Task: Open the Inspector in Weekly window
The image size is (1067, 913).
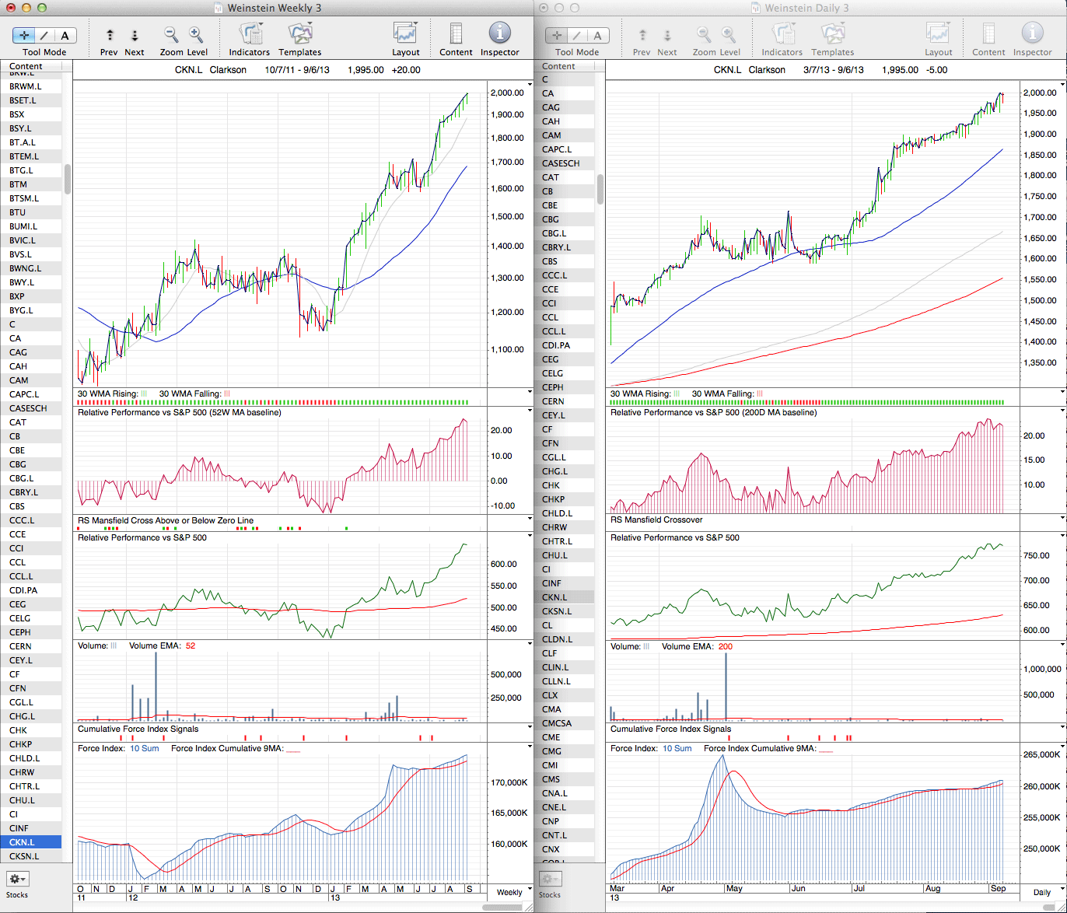Action: (x=499, y=35)
